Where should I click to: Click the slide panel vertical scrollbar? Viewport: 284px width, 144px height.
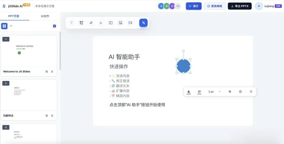(x=60, y=51)
